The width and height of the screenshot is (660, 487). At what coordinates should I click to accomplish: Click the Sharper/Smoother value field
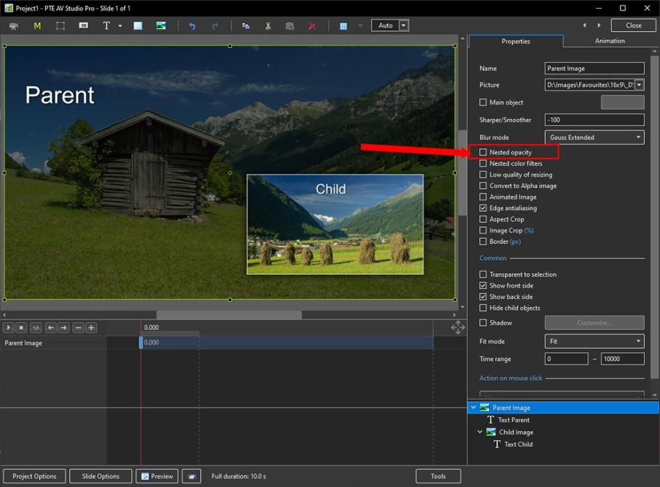(x=594, y=120)
